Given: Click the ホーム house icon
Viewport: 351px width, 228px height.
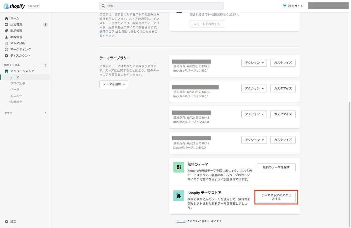Looking at the screenshot, I should tap(6, 18).
